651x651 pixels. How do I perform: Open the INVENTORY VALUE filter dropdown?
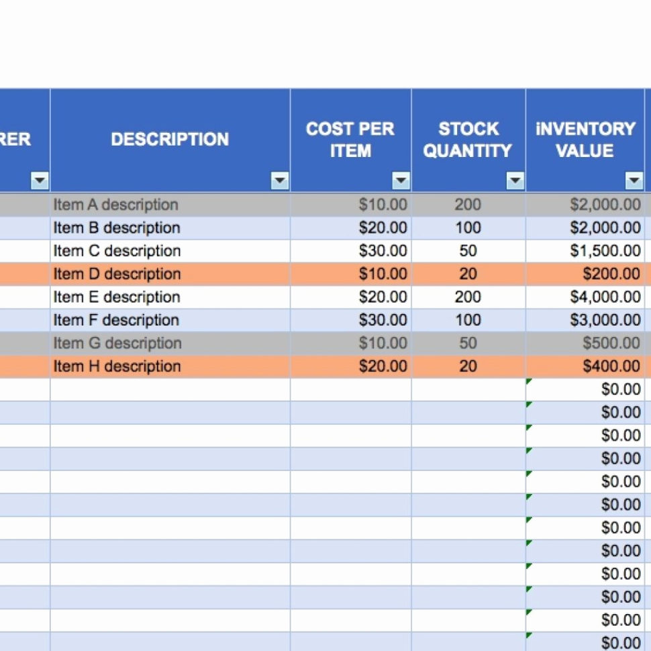(634, 181)
